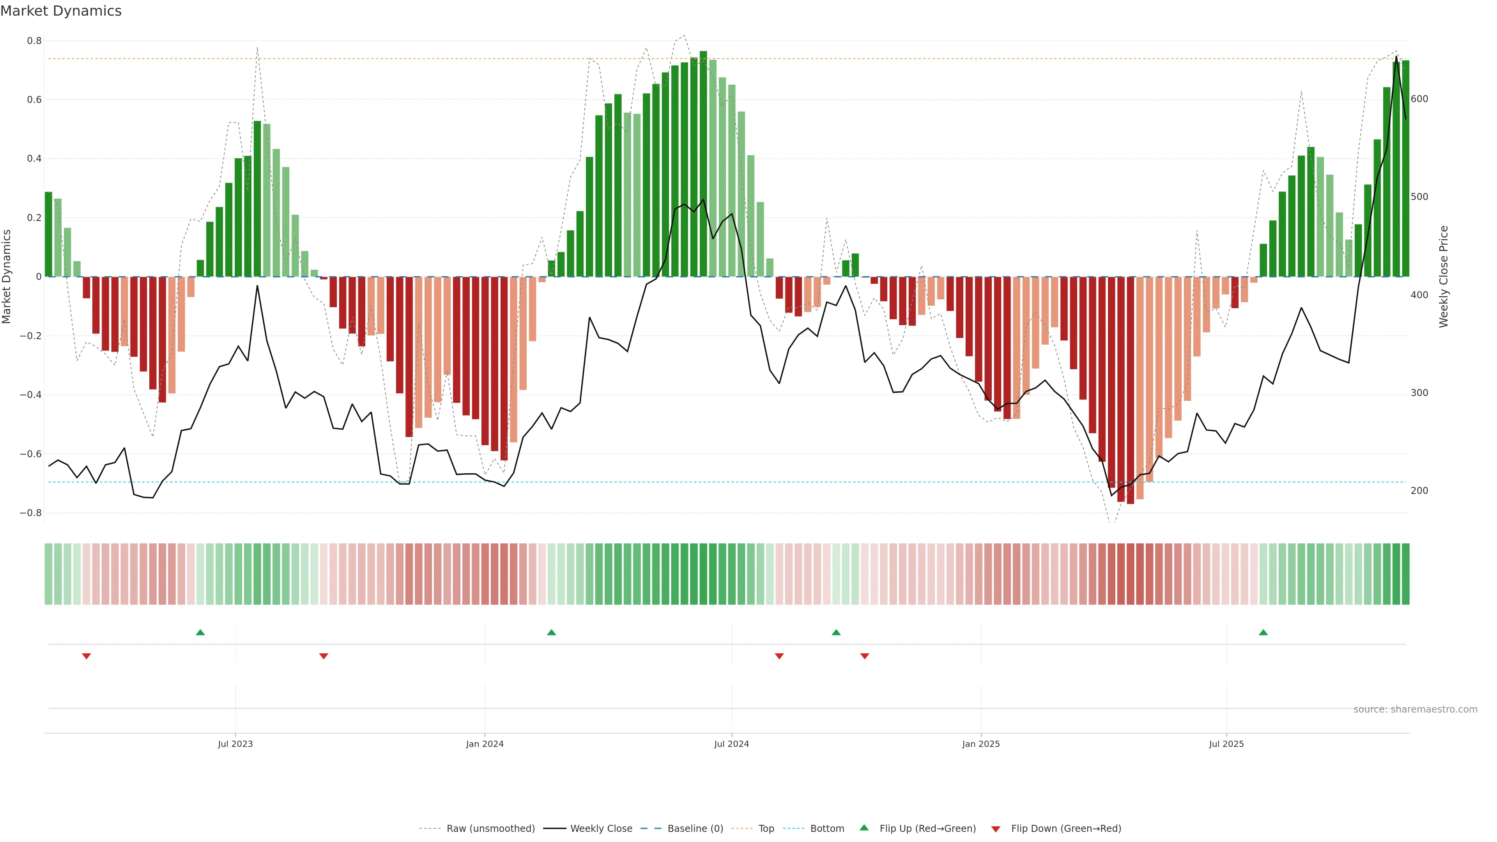Click the green flip-up triangle after Jul 2025
The height and width of the screenshot is (842, 1497).
[x=1263, y=632]
